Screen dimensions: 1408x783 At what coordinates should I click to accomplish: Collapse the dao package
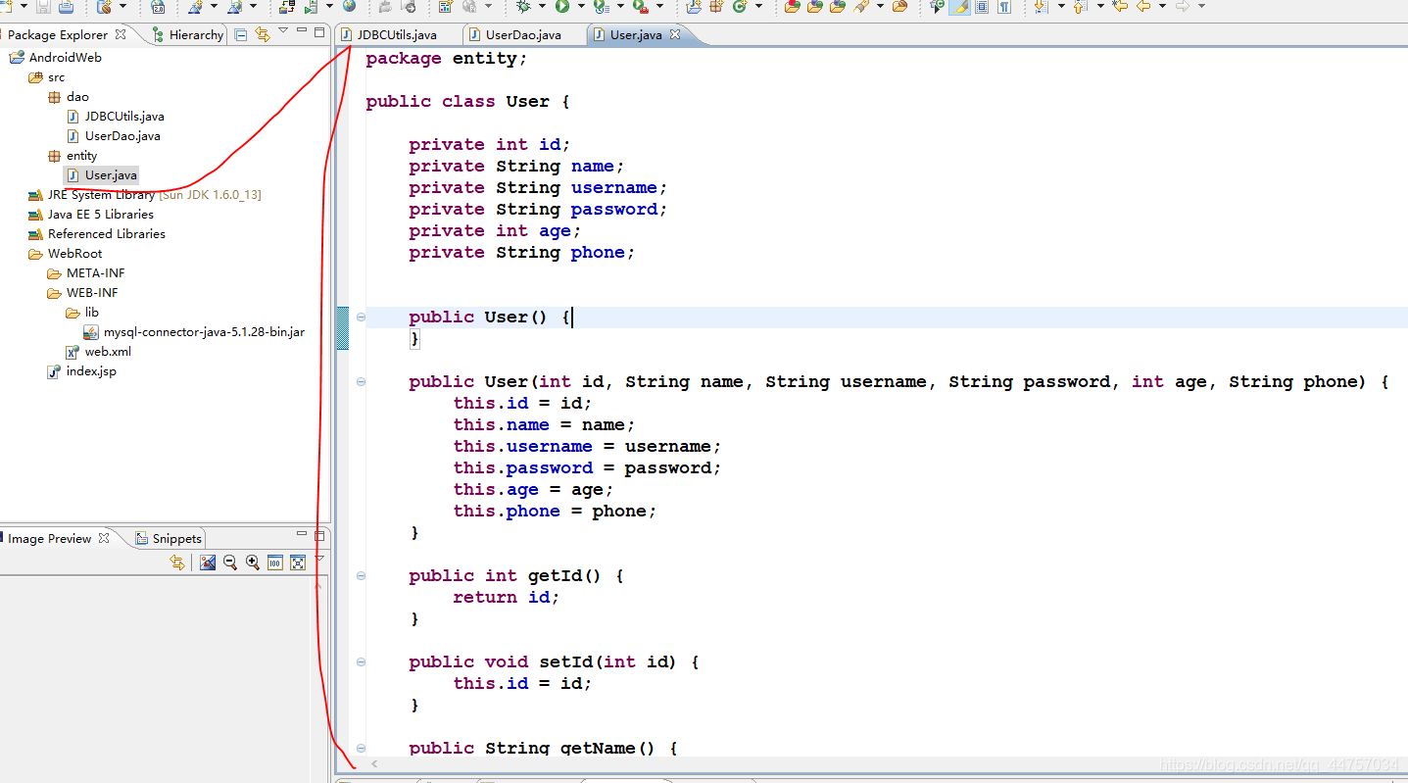[x=41, y=96]
